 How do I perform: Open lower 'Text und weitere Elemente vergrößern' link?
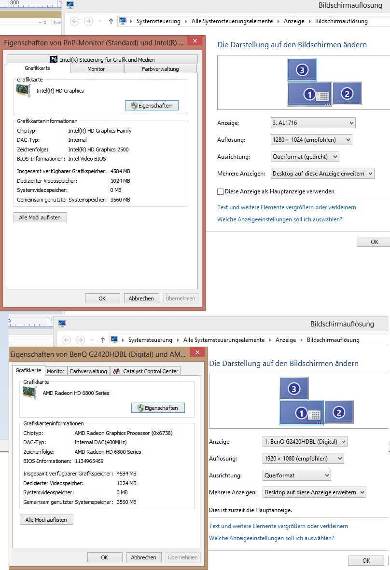pyautogui.click(x=279, y=526)
